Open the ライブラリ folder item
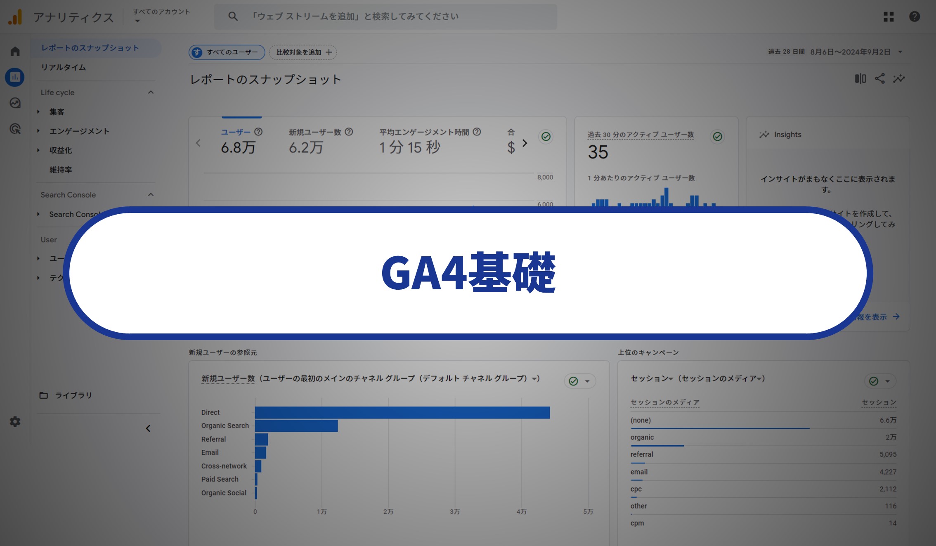This screenshot has width=936, height=546. [x=66, y=395]
